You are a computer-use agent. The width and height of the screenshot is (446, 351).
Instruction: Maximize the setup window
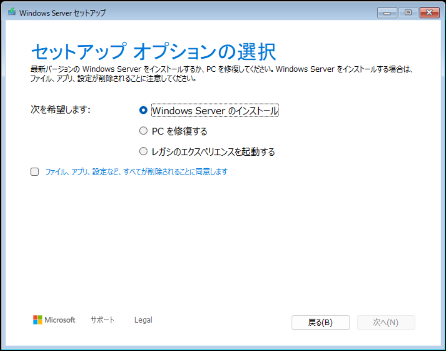pos(408,13)
